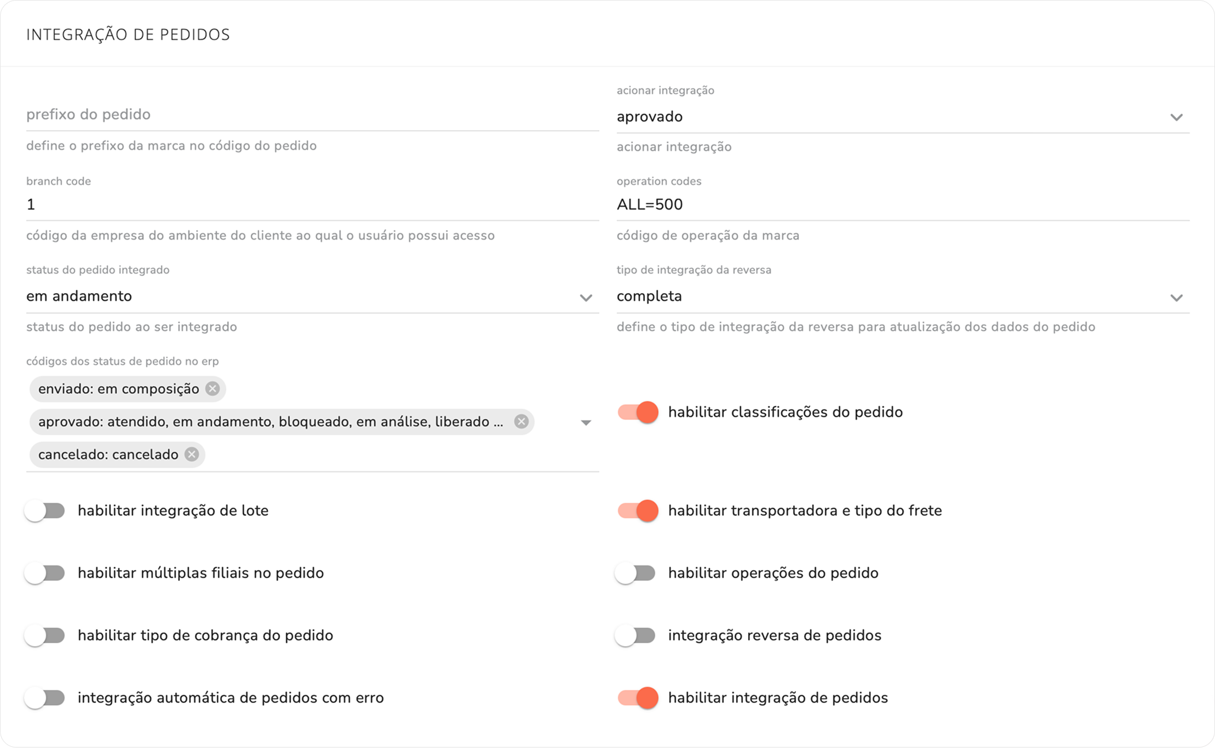Enable 'habilitar múltiplas filiais no pedido'
The width and height of the screenshot is (1215, 748).
click(x=45, y=573)
